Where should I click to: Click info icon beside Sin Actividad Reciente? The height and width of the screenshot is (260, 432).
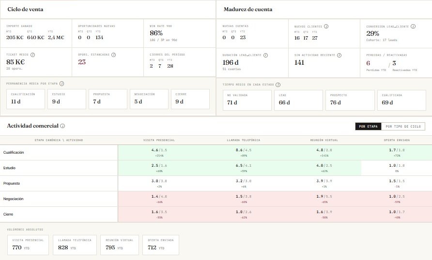(339, 55)
